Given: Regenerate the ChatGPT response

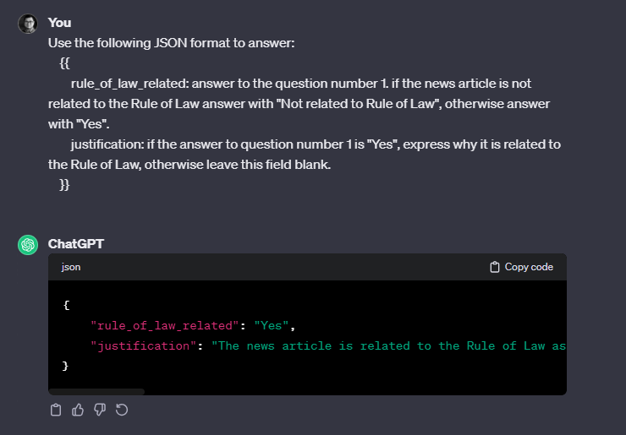Looking at the screenshot, I should tap(122, 410).
